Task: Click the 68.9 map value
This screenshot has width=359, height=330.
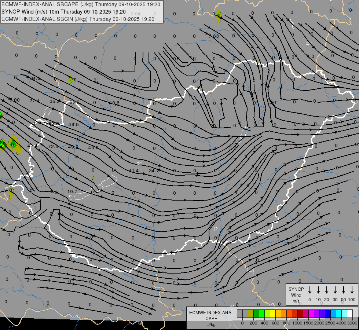Action: (74, 102)
